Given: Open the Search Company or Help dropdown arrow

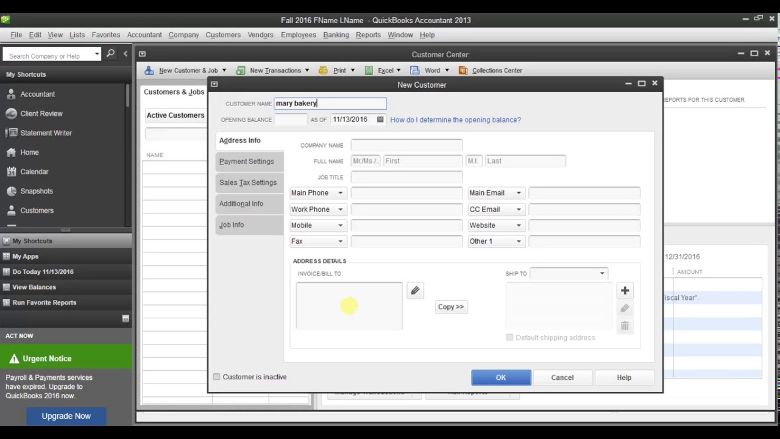Looking at the screenshot, I should pyautogui.click(x=97, y=55).
